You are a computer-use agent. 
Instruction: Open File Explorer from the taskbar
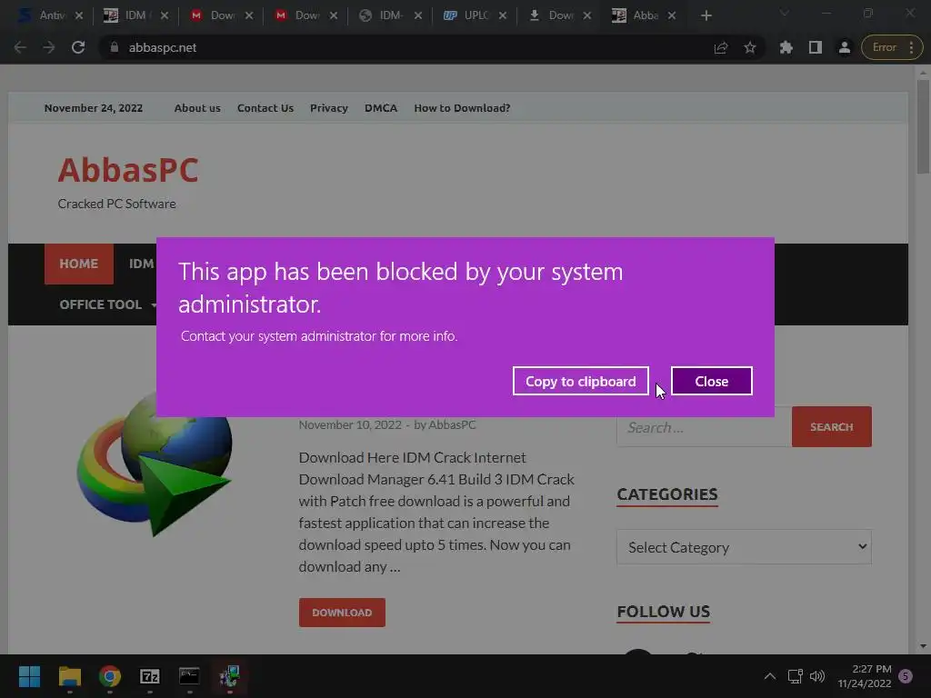click(69, 676)
